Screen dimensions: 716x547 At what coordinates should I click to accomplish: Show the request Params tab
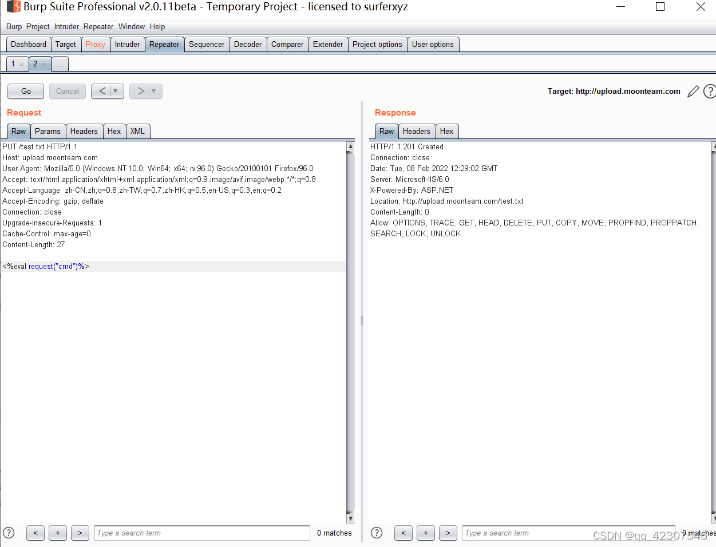pos(48,131)
